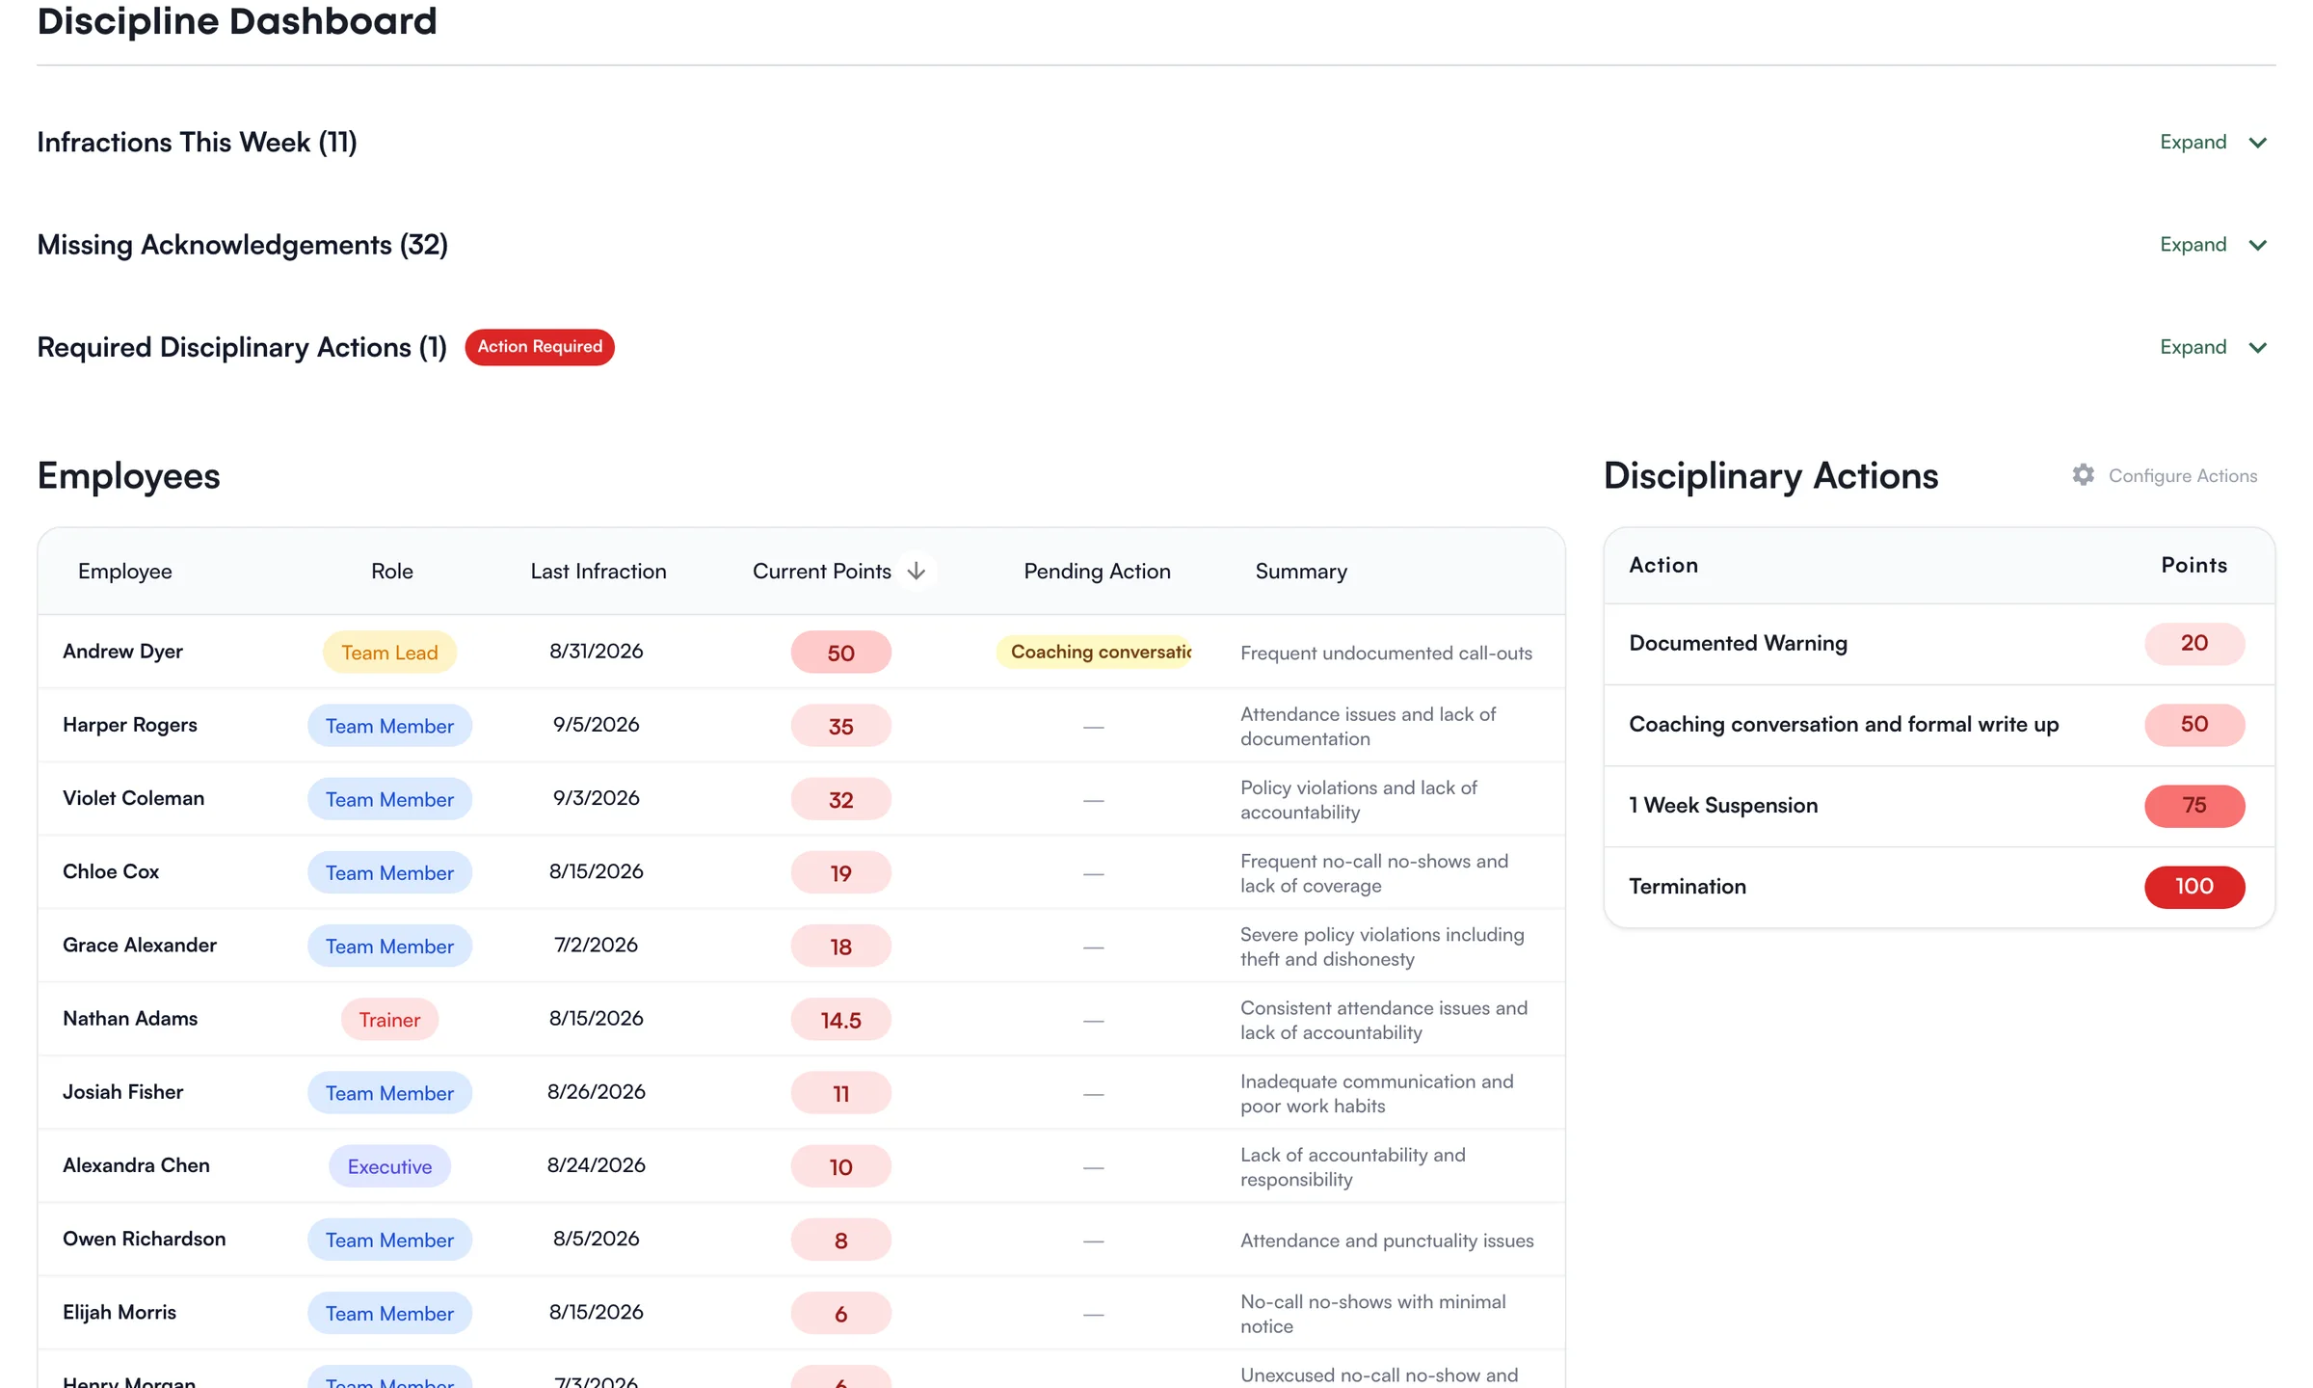Sort by Current Points column header
Image resolution: width=2313 pixels, height=1388 pixels.
[x=822, y=571]
